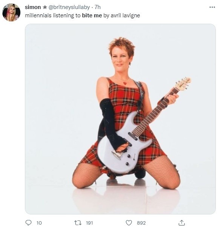Open the attached tweet photo

tap(120, 119)
